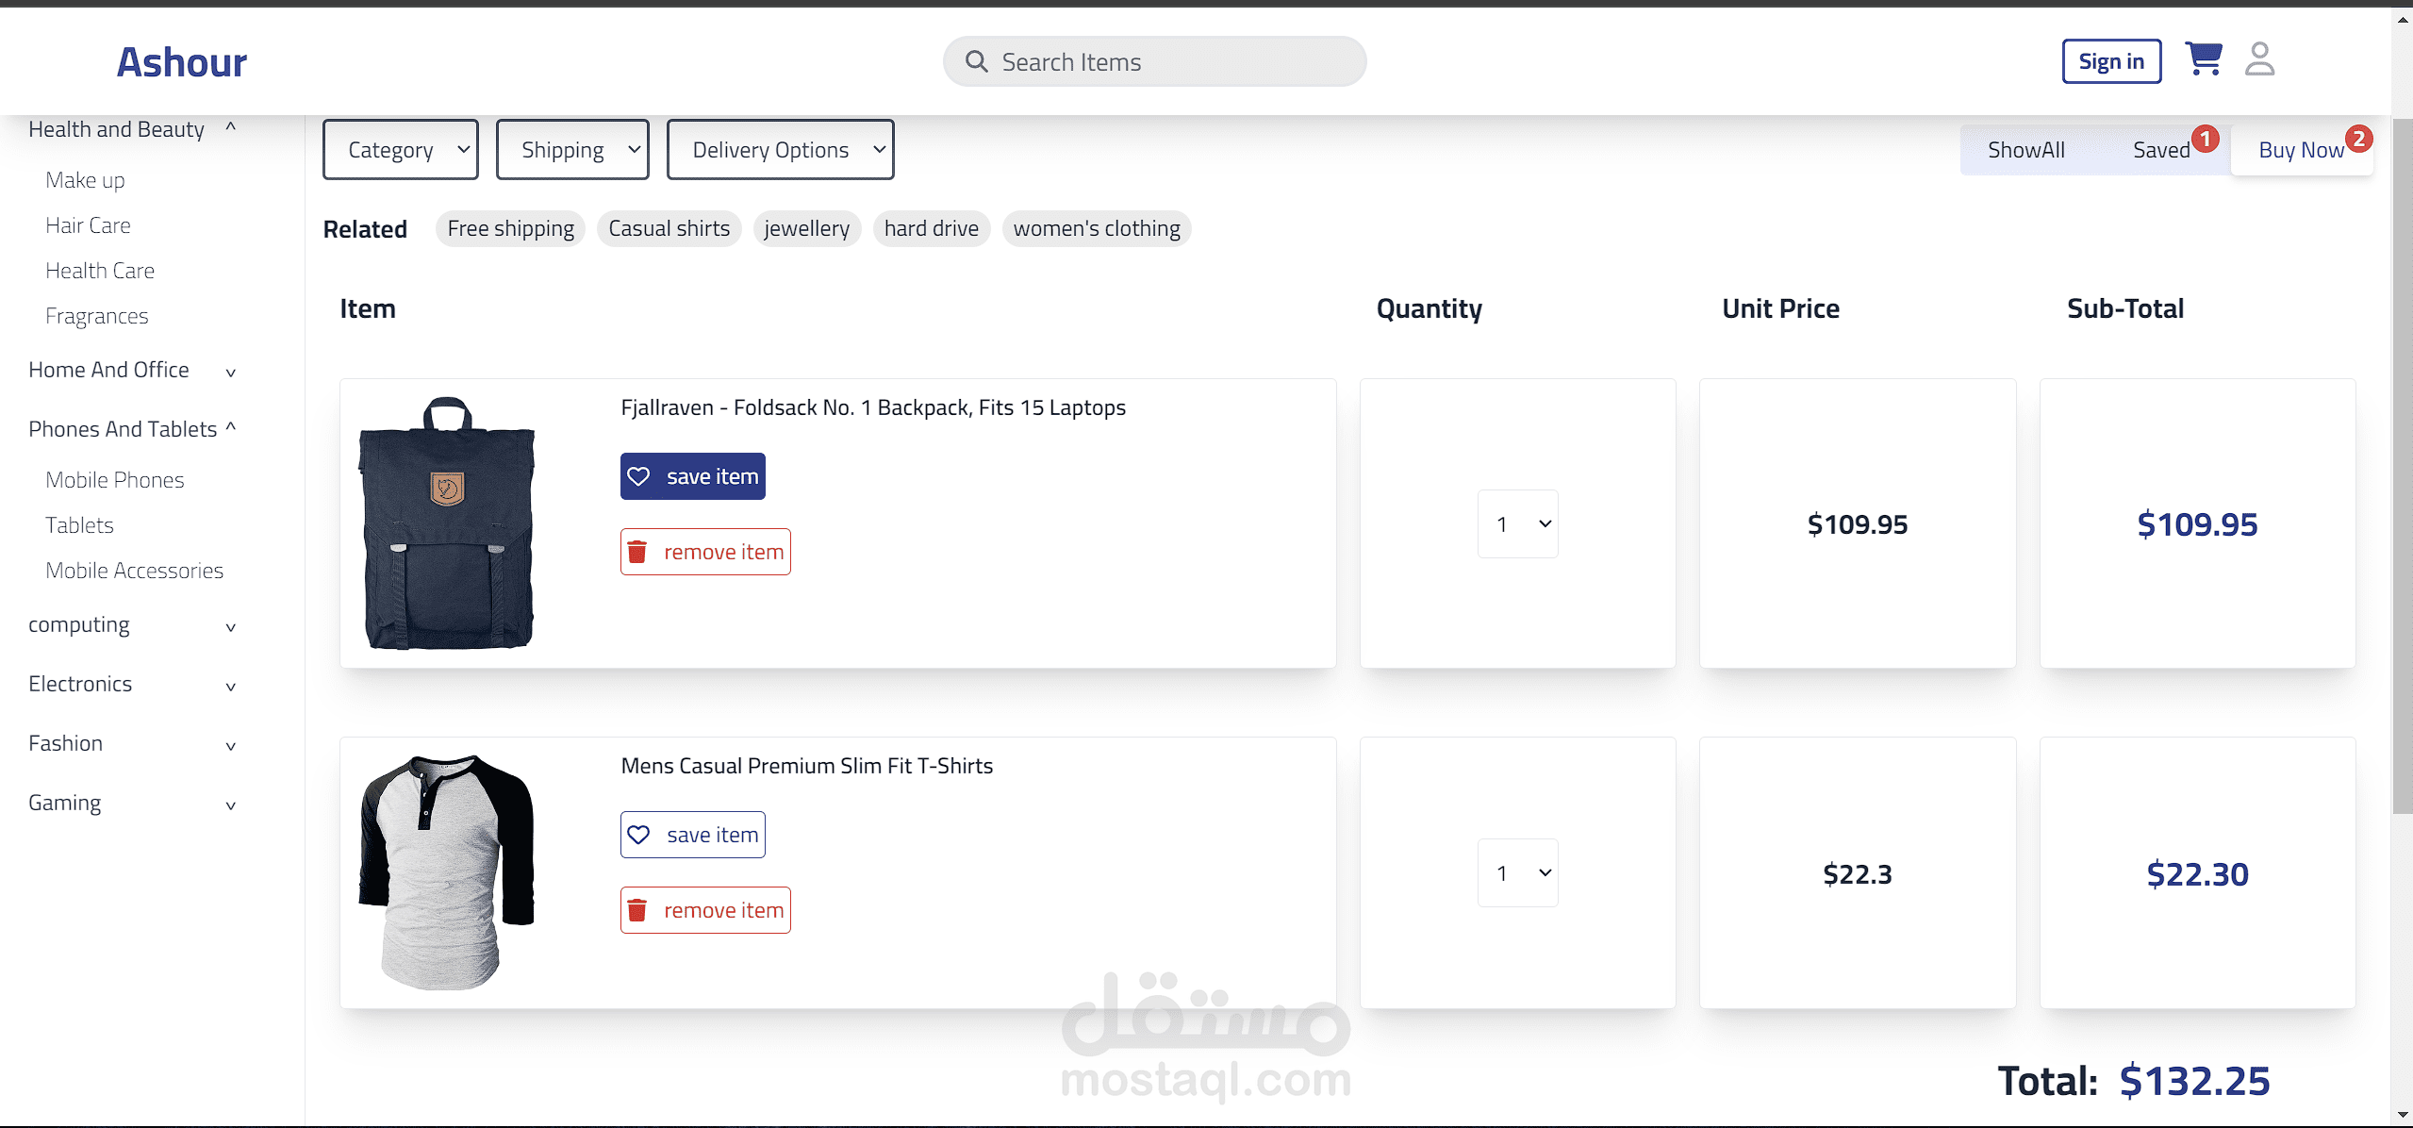Toggle save item for Fjallraven backpack

[x=693, y=477]
